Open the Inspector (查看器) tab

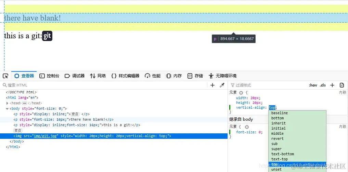[24, 76]
